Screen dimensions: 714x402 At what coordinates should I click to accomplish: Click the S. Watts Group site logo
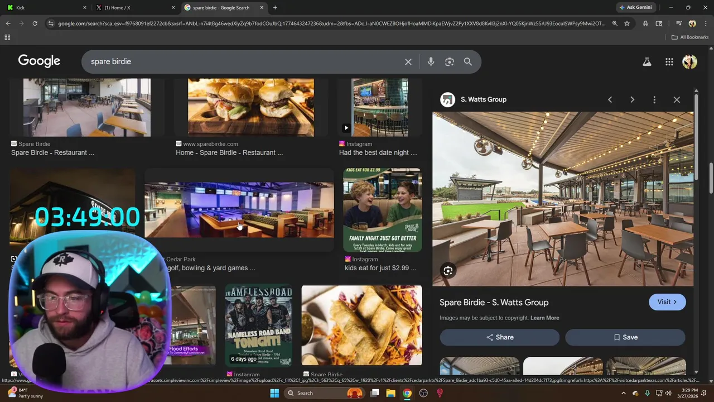coord(447,99)
